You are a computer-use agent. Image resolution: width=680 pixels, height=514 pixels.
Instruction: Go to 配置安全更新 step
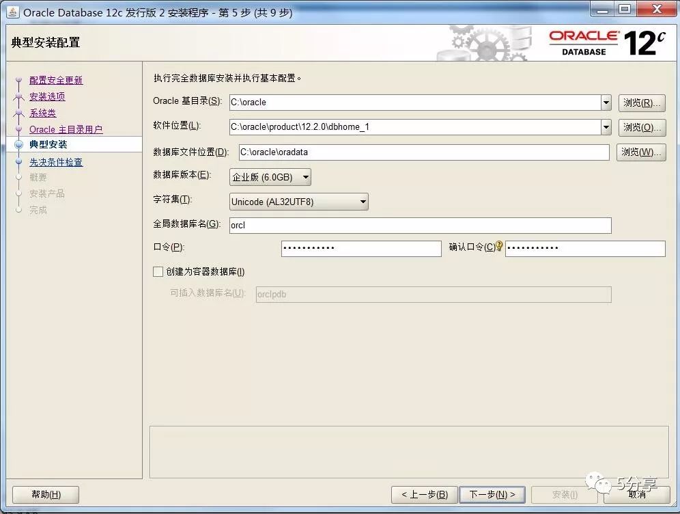(x=56, y=81)
